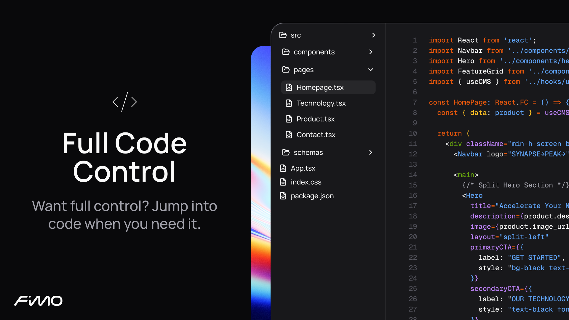Image resolution: width=569 pixels, height=320 pixels.
Task: Expand the src folder chevron
Action: point(373,35)
